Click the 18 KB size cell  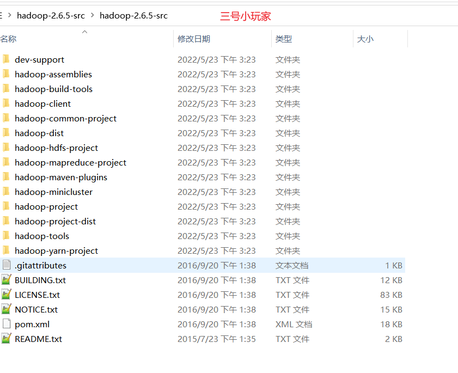(391, 324)
